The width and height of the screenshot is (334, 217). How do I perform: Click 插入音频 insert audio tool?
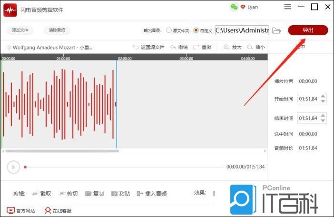[x=152, y=194]
